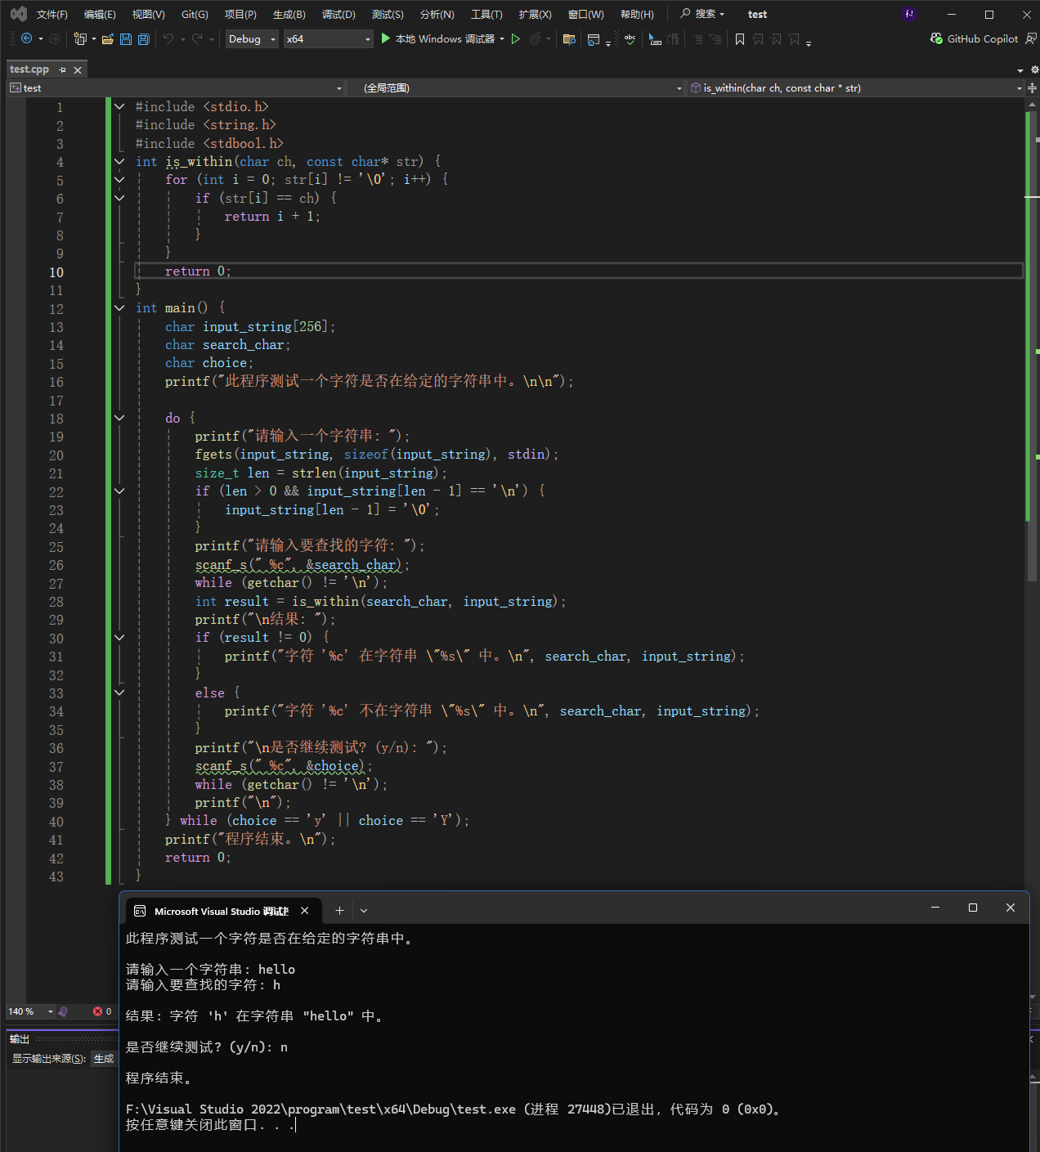The width and height of the screenshot is (1040, 1152).
Task: Click the hot reload flame icon
Action: point(535,38)
